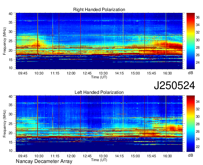Click the "Time (UT)" label under lower plot
203x165 pixels.
pos(99,160)
